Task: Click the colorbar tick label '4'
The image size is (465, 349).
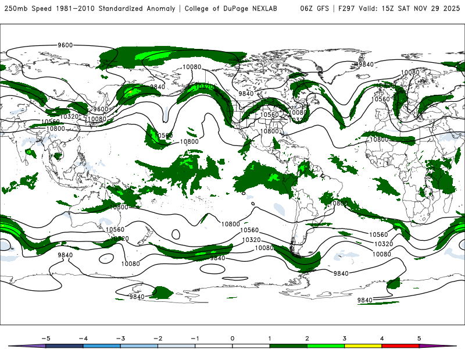Action: point(382,339)
